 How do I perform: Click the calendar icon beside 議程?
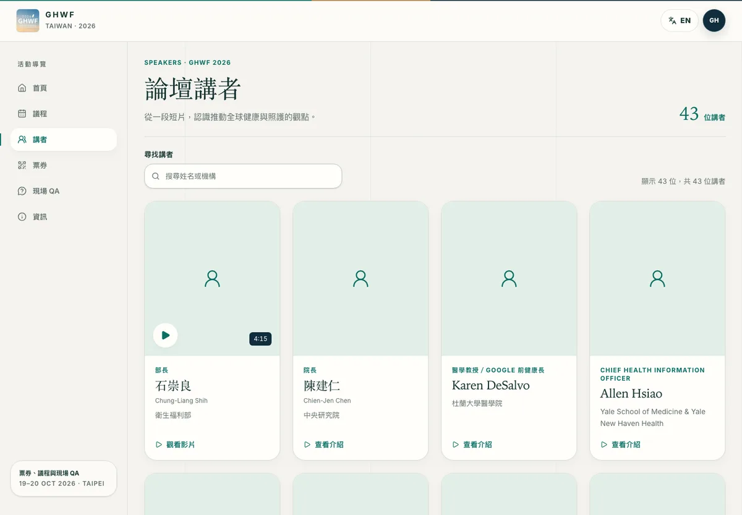(x=22, y=114)
